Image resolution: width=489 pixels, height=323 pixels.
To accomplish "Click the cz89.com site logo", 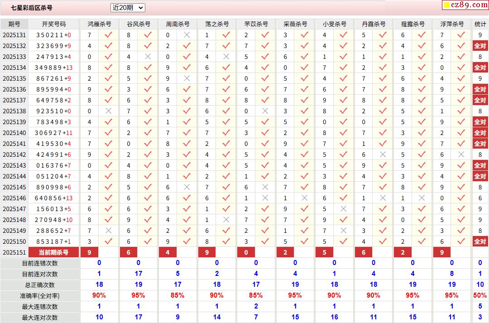I will pos(465,5).
